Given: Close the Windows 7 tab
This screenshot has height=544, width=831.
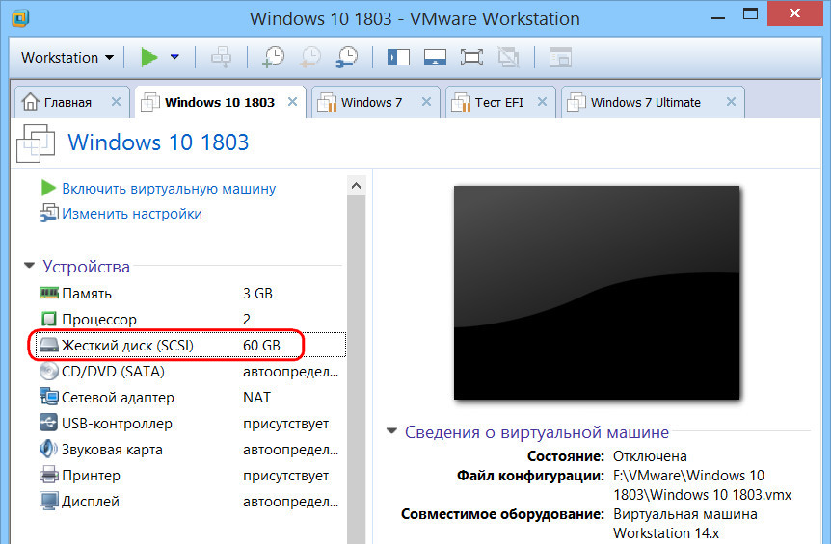Looking at the screenshot, I should tap(427, 102).
